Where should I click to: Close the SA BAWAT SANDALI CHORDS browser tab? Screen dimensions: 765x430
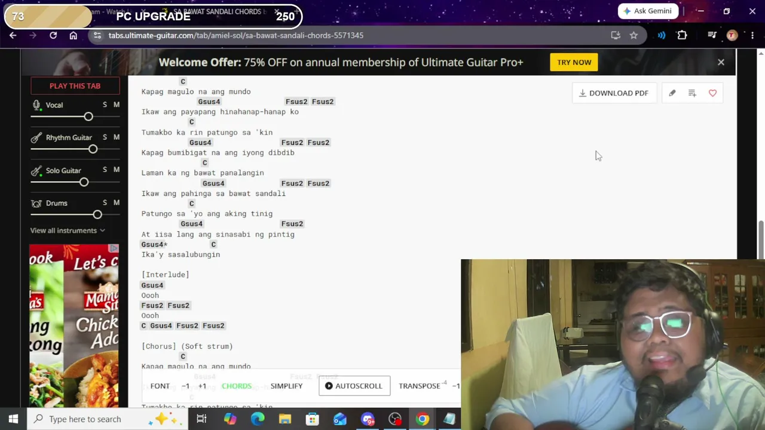tap(277, 11)
